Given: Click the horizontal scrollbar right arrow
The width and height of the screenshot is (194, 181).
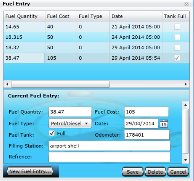Looking at the screenshot, I should (186, 84).
